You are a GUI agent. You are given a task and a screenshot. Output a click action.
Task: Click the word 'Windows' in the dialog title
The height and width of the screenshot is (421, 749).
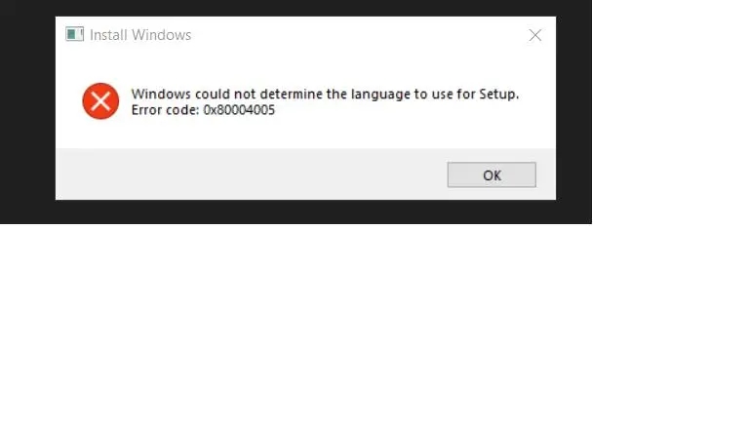(x=162, y=35)
